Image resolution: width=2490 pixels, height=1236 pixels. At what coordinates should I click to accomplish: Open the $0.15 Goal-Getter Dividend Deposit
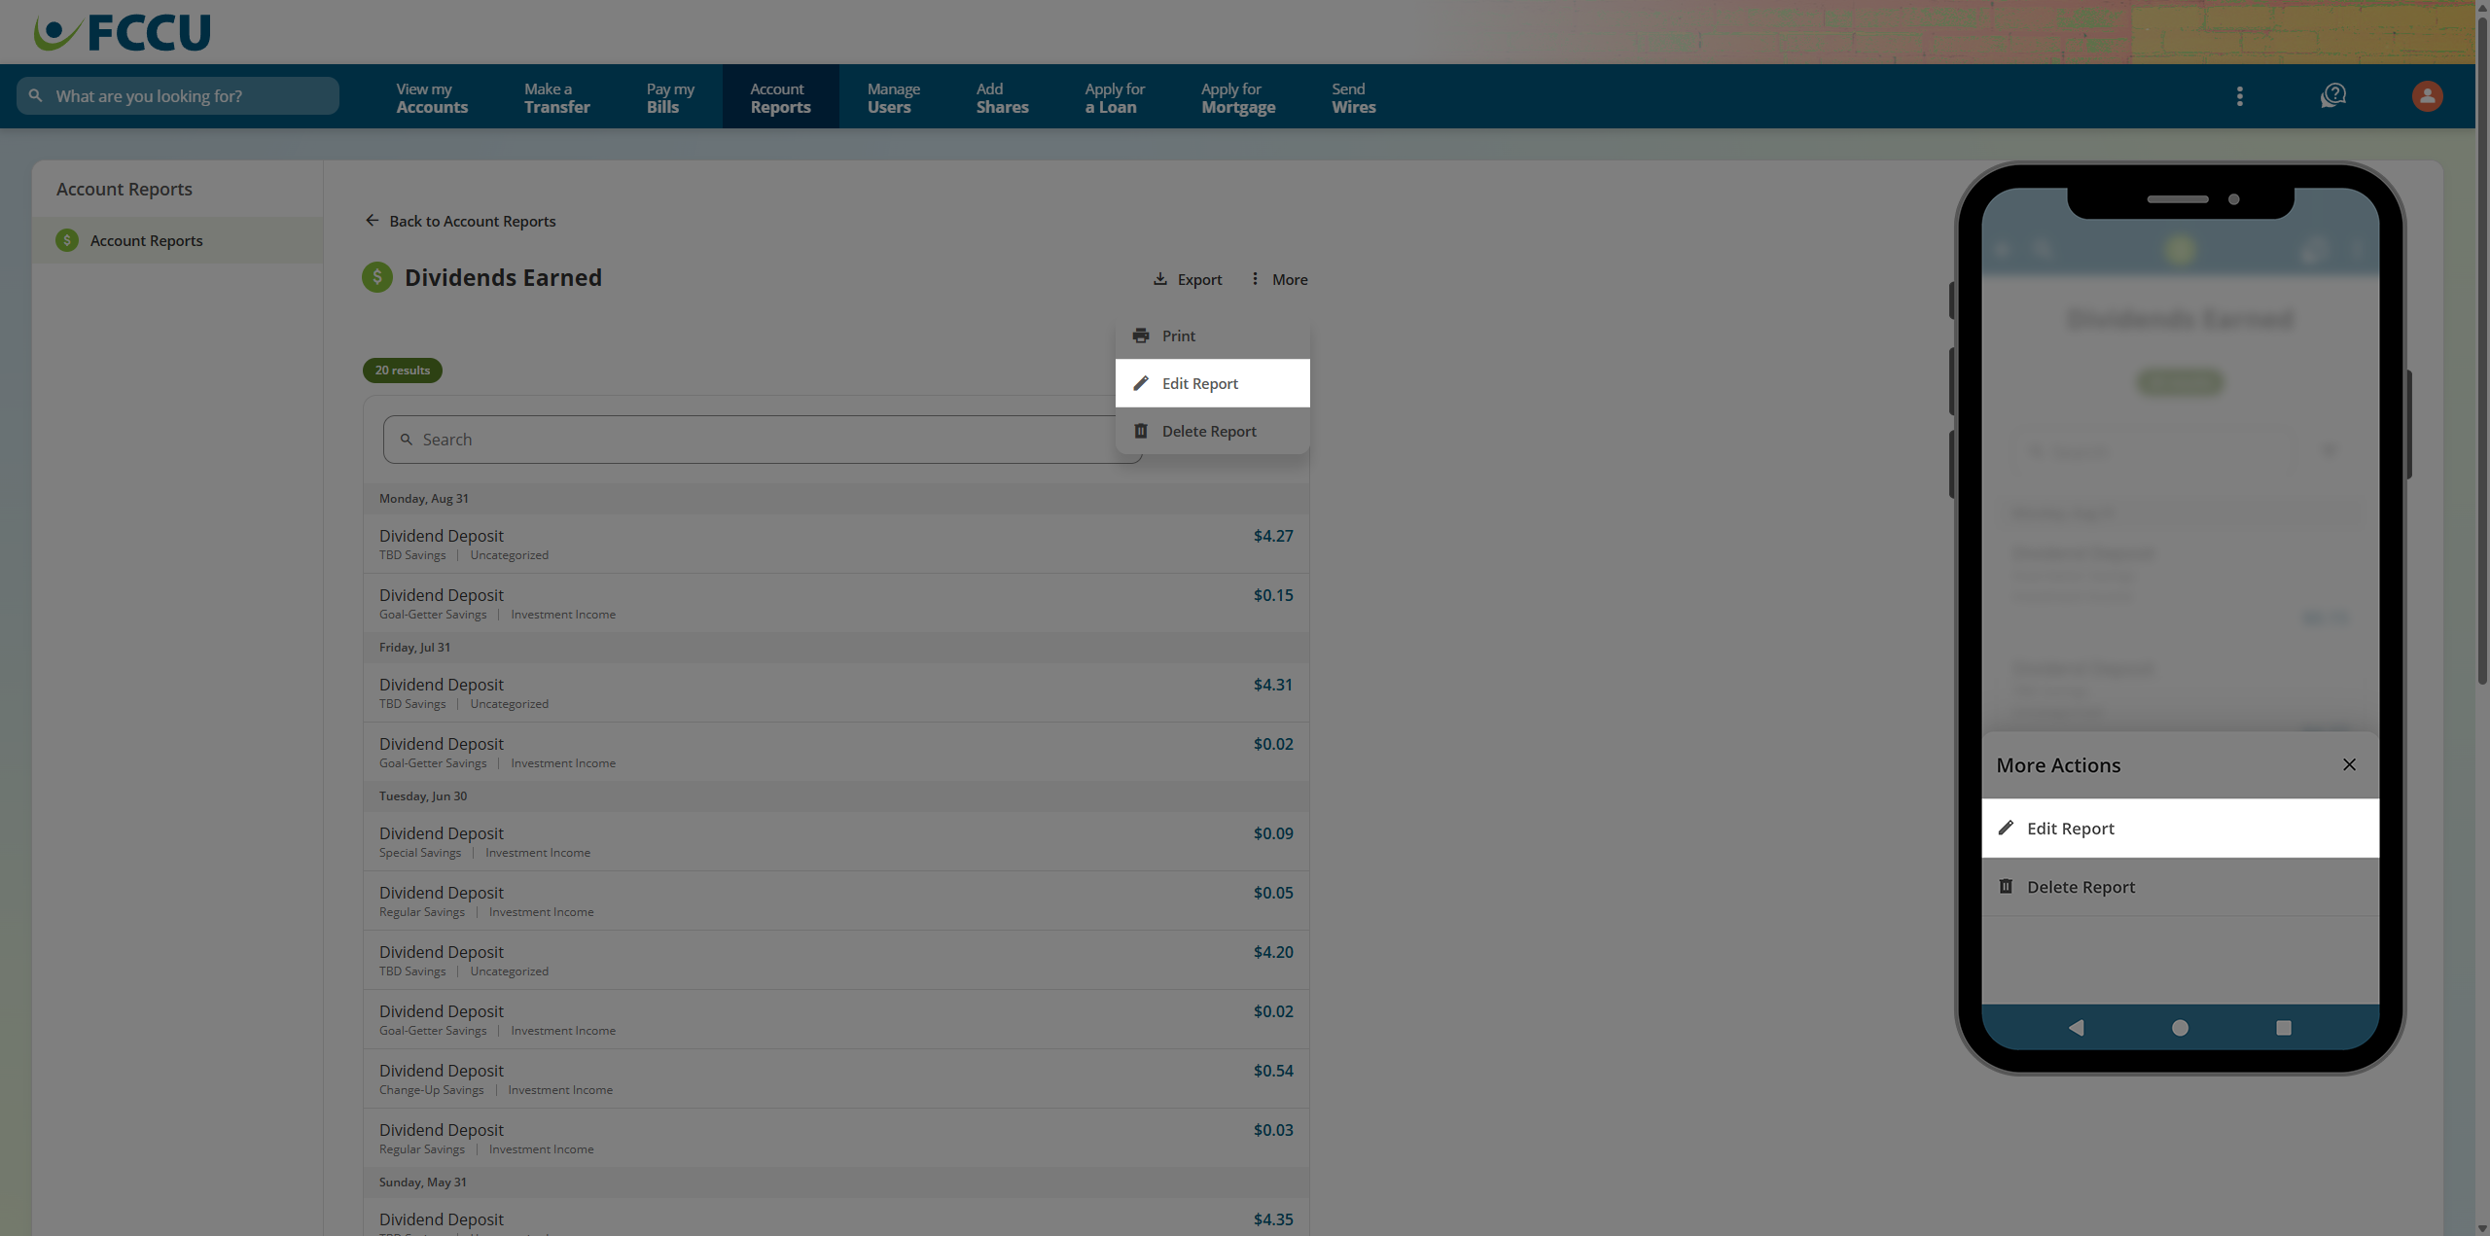pos(836,603)
